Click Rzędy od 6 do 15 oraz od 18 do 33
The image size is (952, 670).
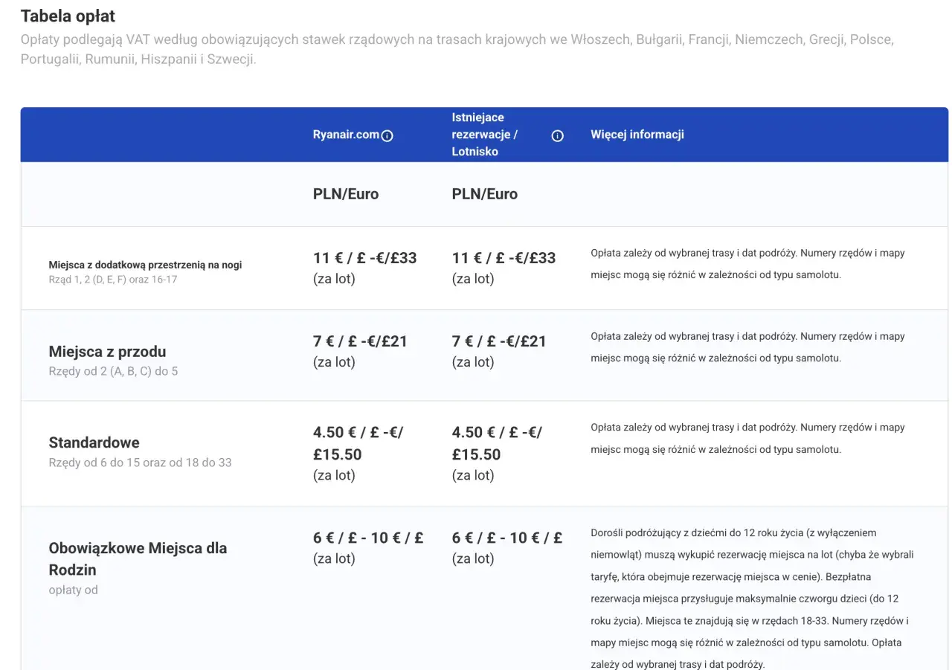[x=140, y=463]
